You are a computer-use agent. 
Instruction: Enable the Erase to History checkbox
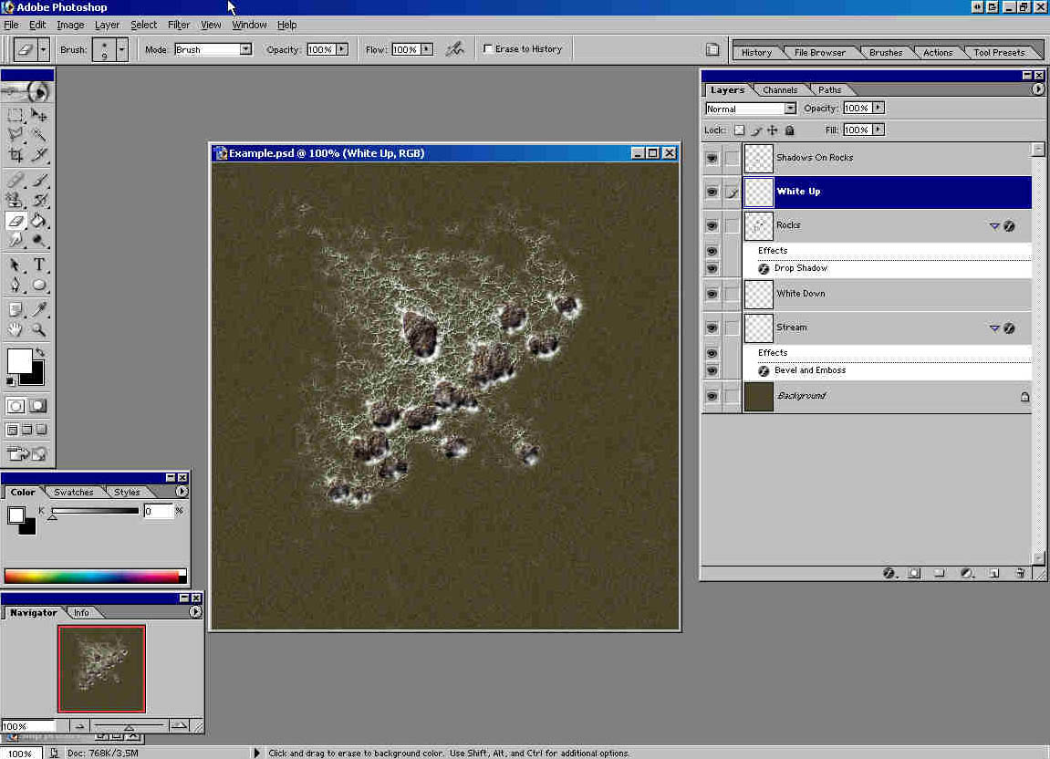tap(488, 49)
